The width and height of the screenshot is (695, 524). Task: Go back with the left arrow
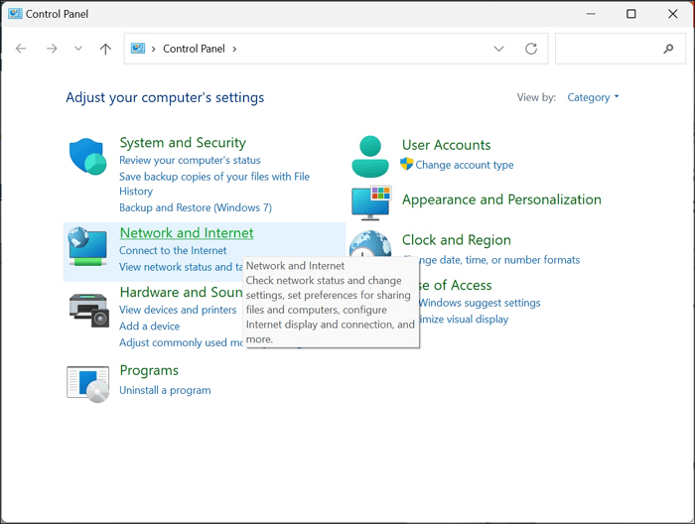[21, 49]
